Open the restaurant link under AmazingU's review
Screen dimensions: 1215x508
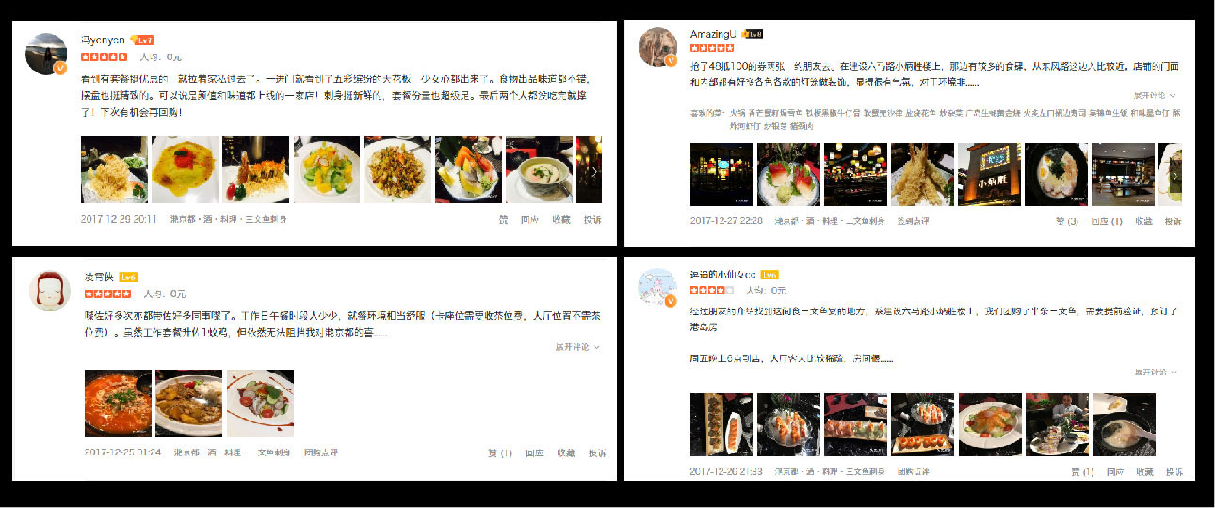(828, 221)
